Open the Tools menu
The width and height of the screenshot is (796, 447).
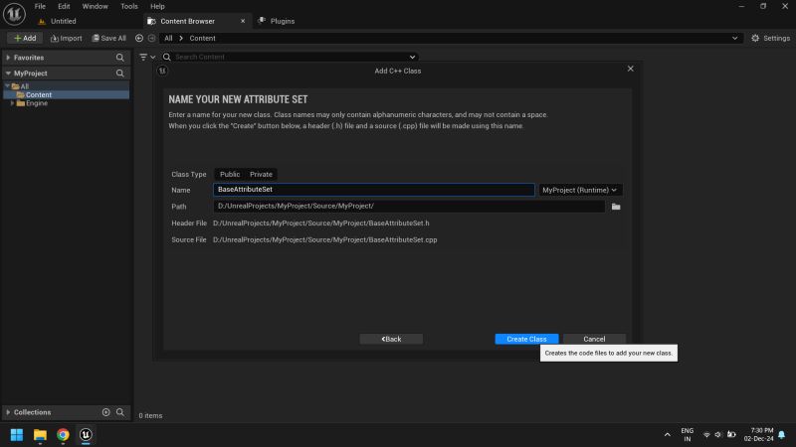coord(129,6)
